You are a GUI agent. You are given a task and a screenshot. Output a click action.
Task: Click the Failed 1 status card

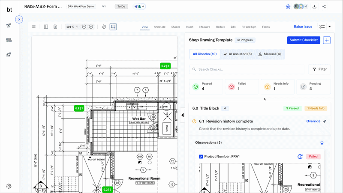pyautogui.click(x=242, y=87)
